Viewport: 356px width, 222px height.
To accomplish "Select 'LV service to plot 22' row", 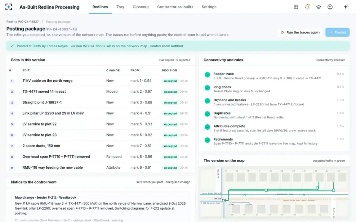I will click(x=101, y=124).
